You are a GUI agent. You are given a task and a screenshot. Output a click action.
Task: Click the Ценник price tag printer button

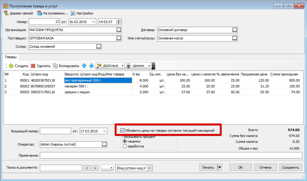136,66
